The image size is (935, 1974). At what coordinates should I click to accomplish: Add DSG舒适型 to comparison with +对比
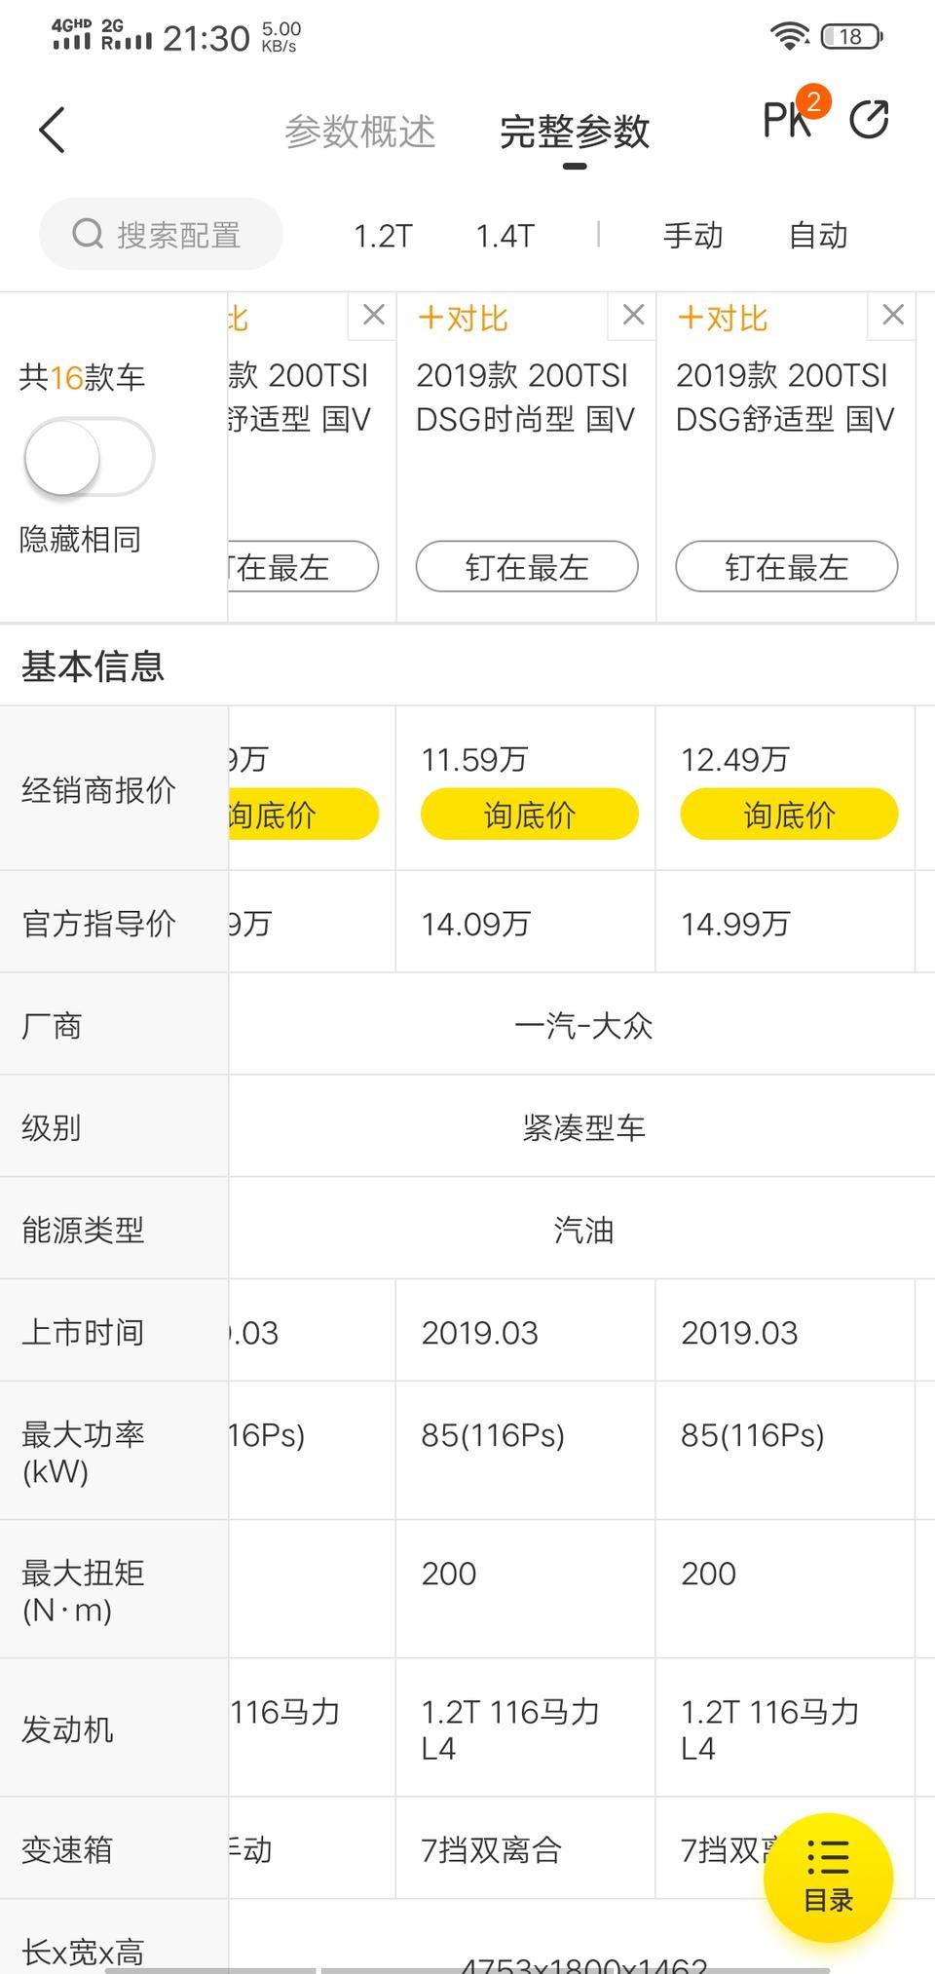[x=723, y=318]
